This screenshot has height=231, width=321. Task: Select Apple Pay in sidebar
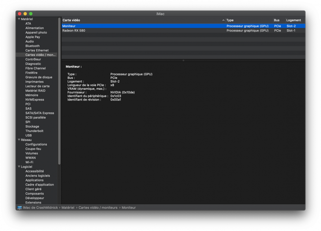(x=32, y=37)
